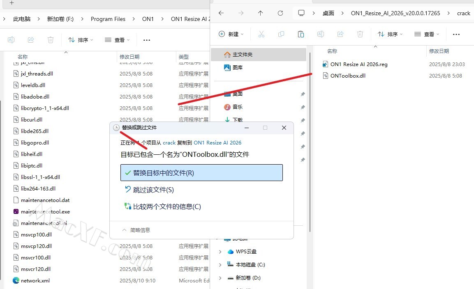
Task: Click the trash icon in the right window toolbar
Action: coord(360,34)
